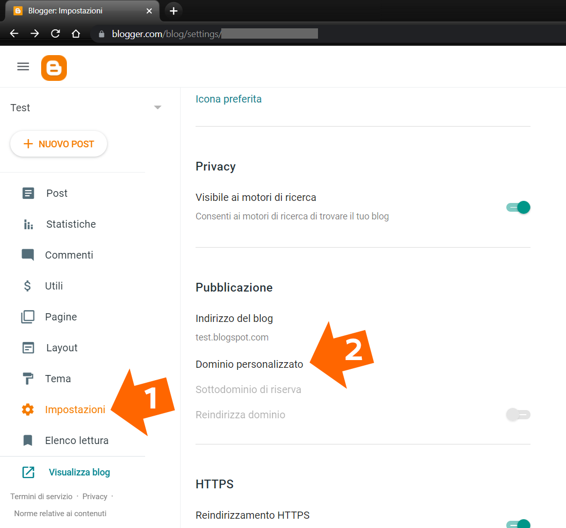Disable Visibile ai motori di ricerca toggle
The height and width of the screenshot is (528, 566).
(518, 208)
